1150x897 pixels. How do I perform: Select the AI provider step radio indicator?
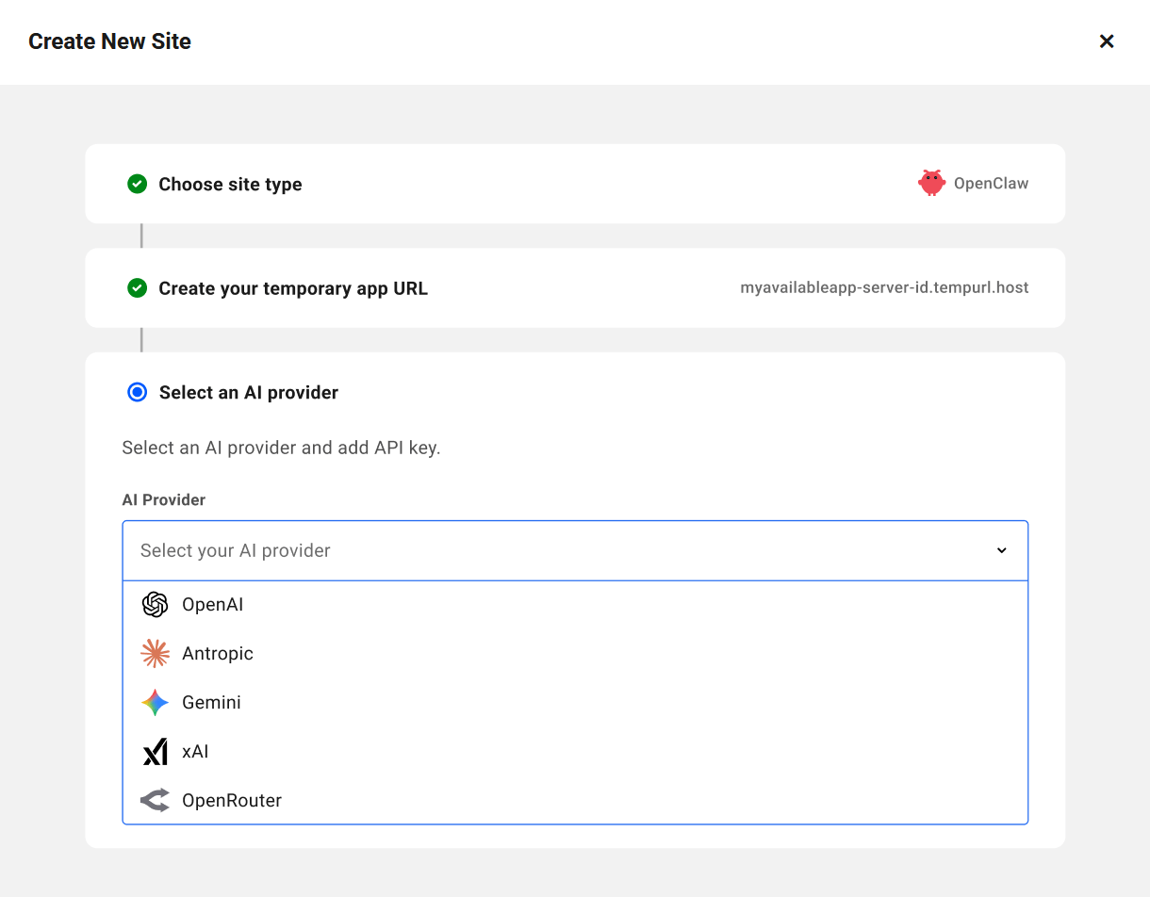(x=138, y=392)
